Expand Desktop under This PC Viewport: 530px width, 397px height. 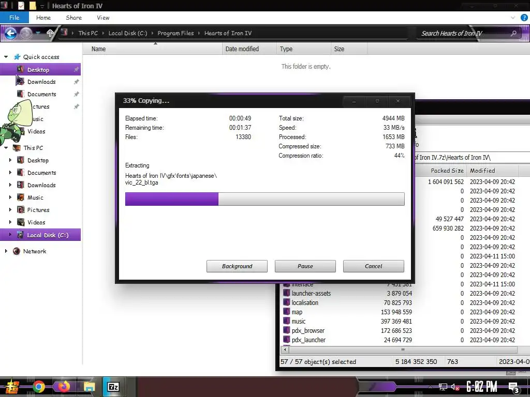[10, 160]
